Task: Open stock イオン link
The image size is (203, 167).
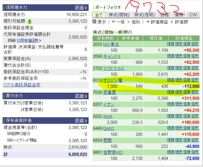Action: click(109, 104)
